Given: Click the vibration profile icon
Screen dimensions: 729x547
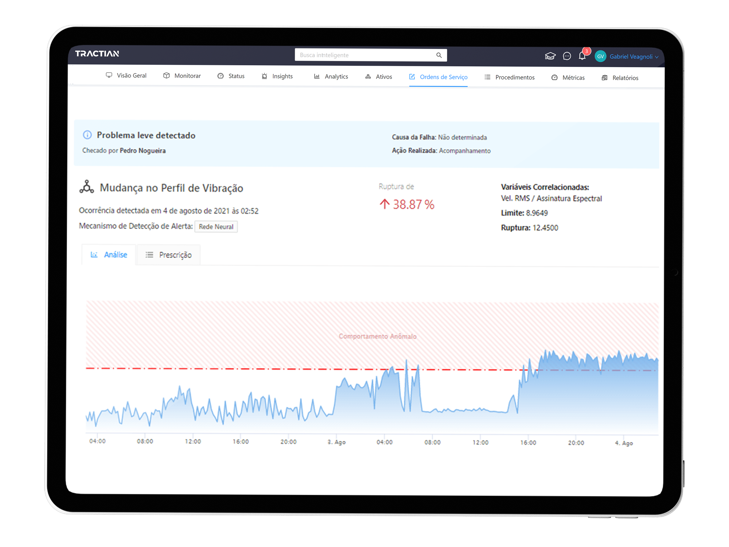Looking at the screenshot, I should (x=87, y=187).
